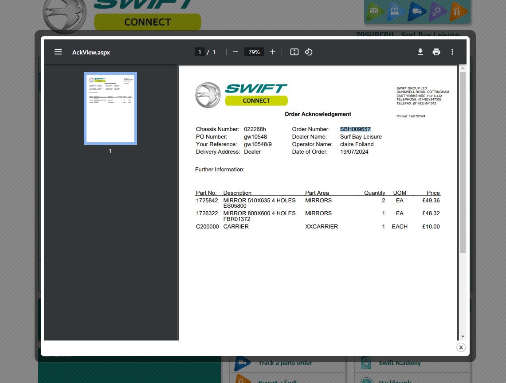Click the PDF scroll down arrow

click(463, 337)
